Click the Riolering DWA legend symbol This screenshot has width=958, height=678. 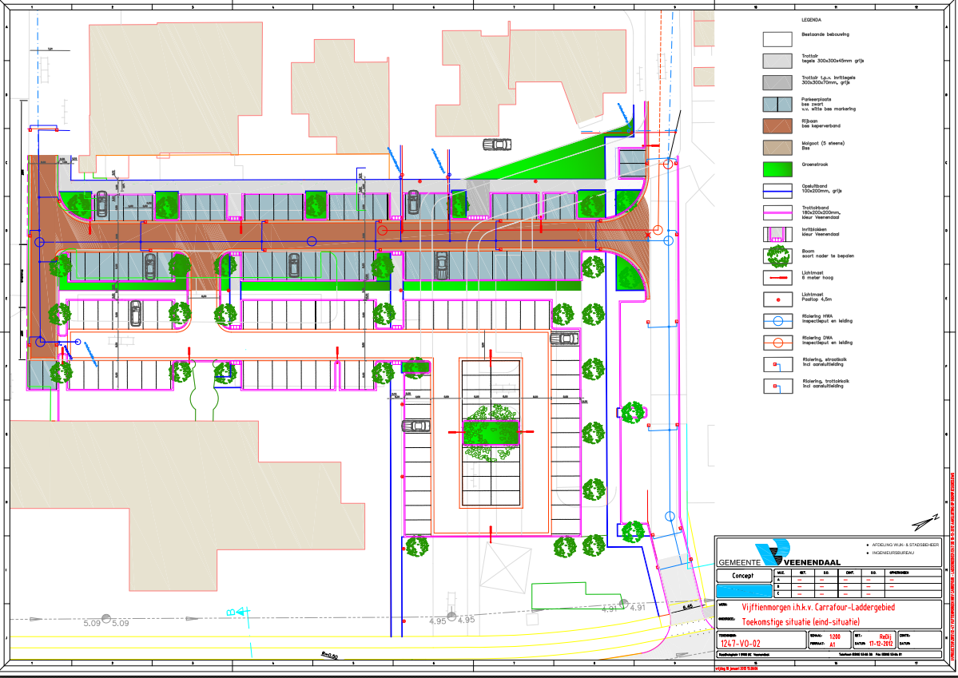tap(777, 343)
